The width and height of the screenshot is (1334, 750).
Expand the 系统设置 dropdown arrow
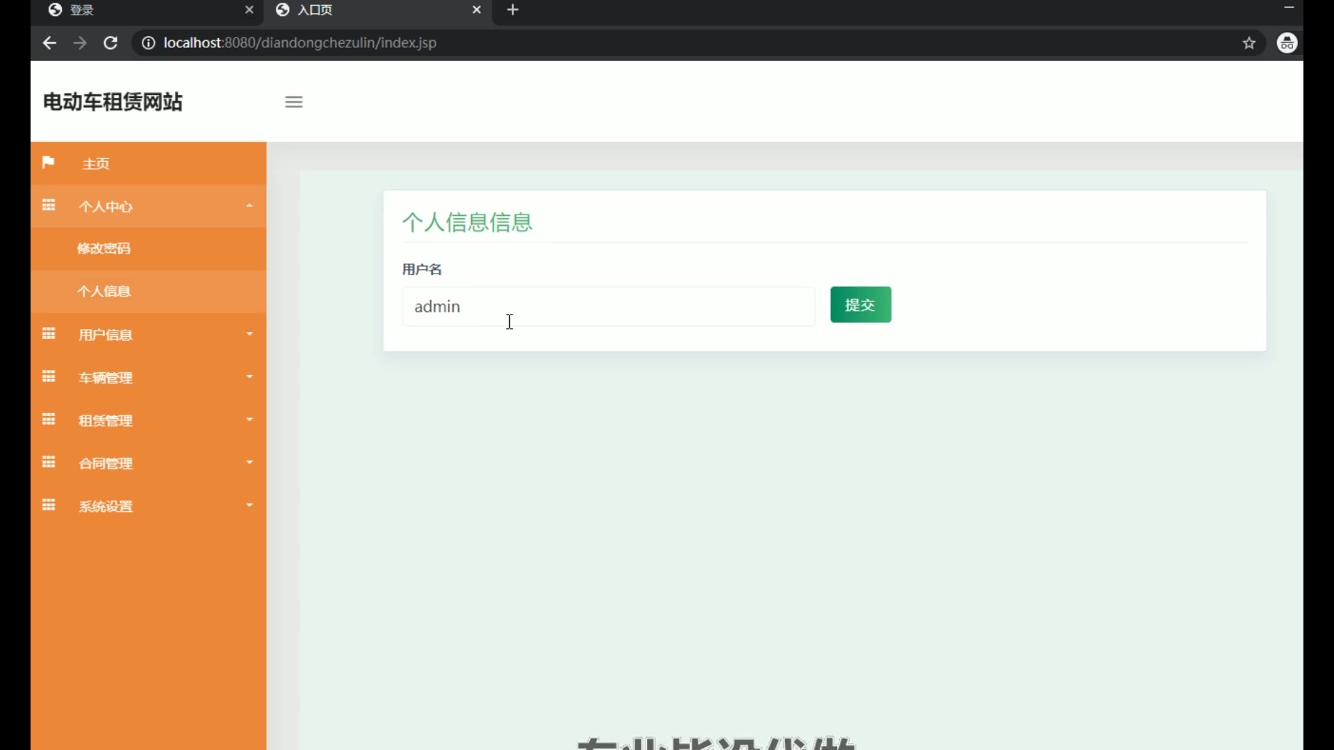(249, 506)
